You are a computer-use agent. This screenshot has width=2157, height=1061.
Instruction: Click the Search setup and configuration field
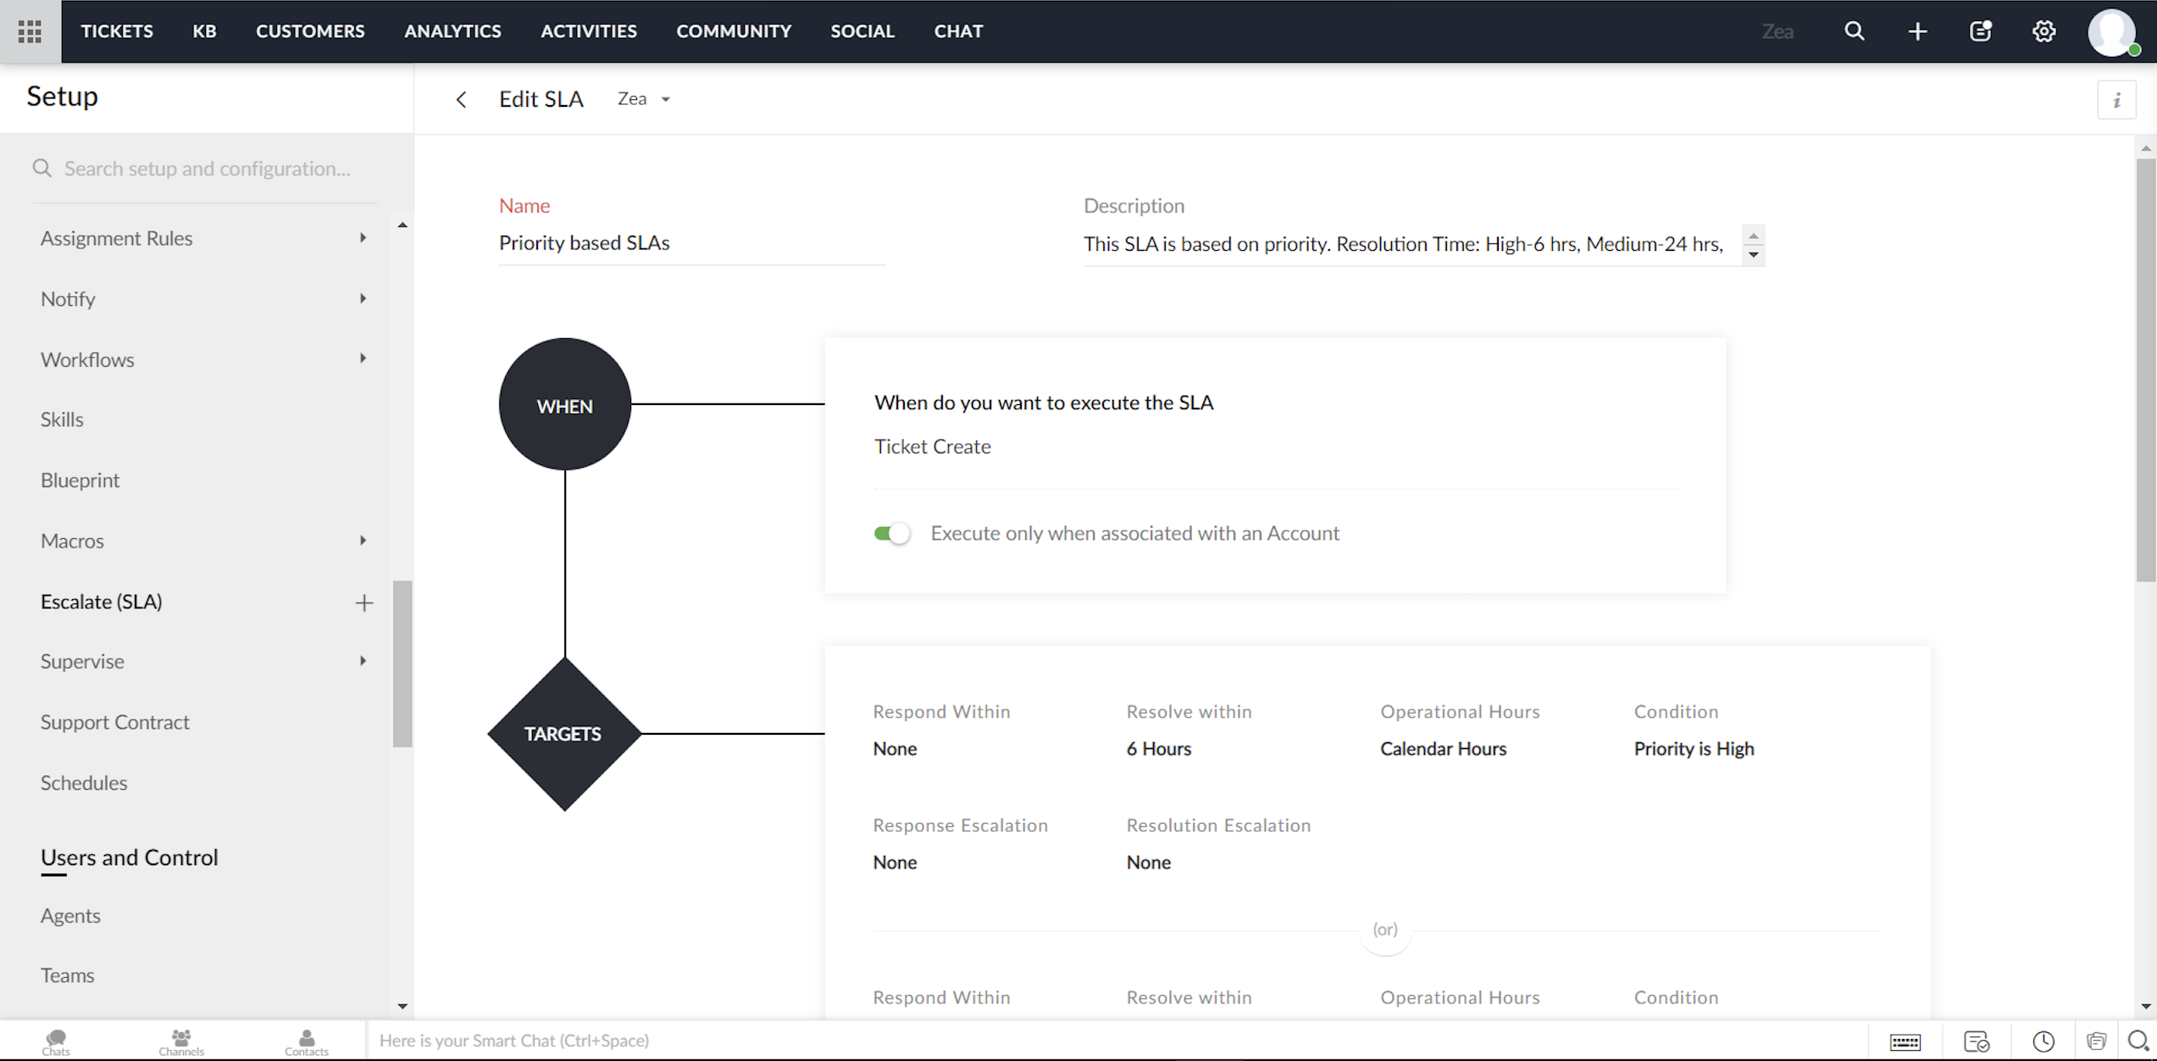pos(208,169)
